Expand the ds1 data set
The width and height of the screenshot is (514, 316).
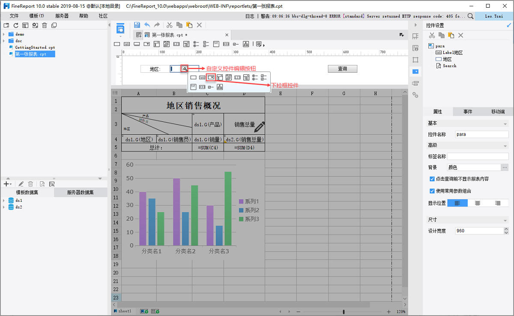pos(4,200)
